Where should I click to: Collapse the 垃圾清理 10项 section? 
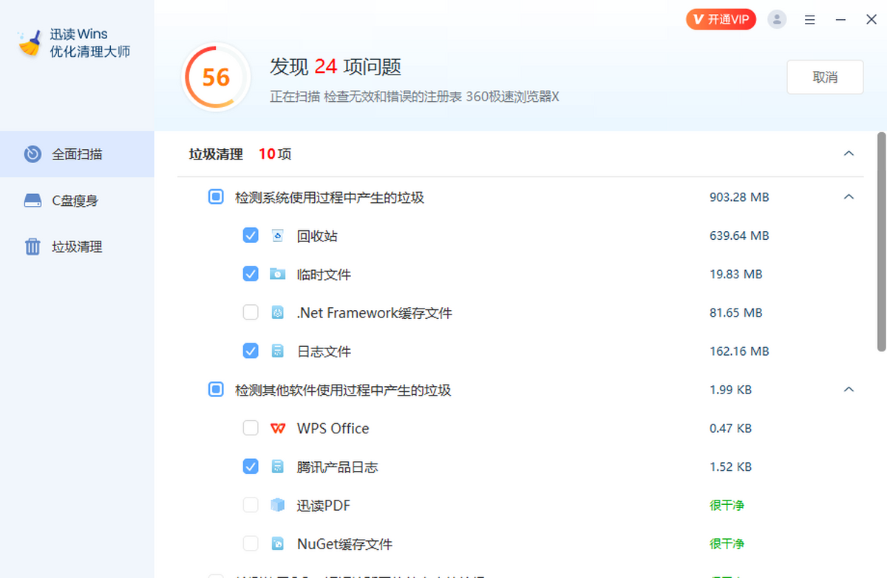tap(849, 154)
